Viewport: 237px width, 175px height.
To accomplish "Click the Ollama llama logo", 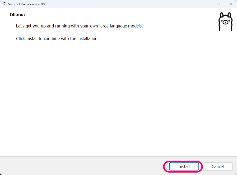I will [x=225, y=21].
